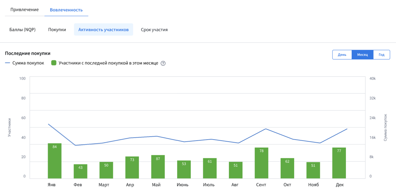Open the Баллы (NQP) subtab
Screen dimensions: 396x192
22,30
